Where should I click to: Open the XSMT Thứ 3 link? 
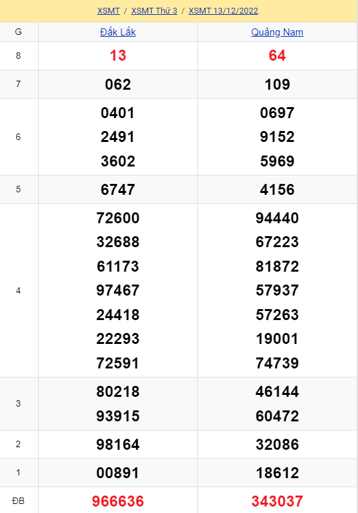click(154, 11)
